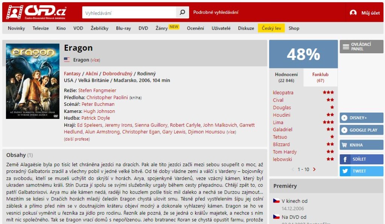This screenshot has height=224, width=385.
Task: Open Christopher Paolini's page
Action: 107,97
